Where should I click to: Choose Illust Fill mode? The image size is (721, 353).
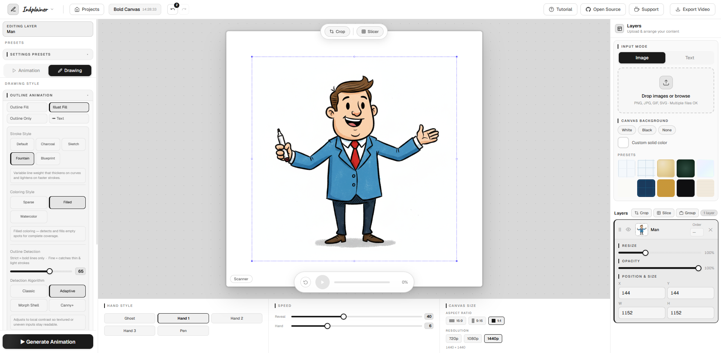click(x=69, y=107)
